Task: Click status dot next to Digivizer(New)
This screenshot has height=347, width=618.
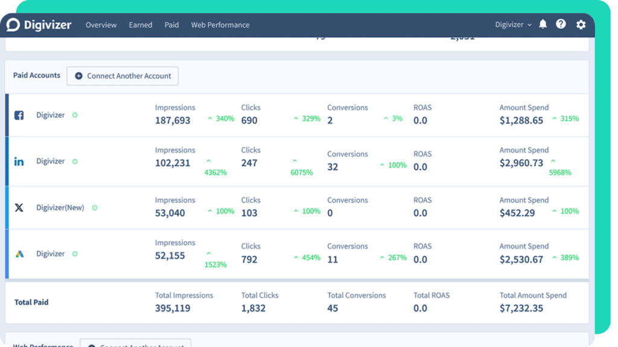Action: click(95, 208)
